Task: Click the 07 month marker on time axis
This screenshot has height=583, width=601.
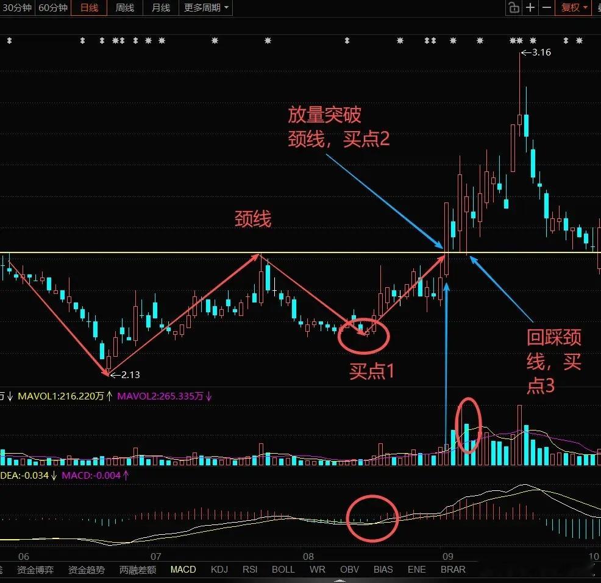Action: pyautogui.click(x=155, y=556)
